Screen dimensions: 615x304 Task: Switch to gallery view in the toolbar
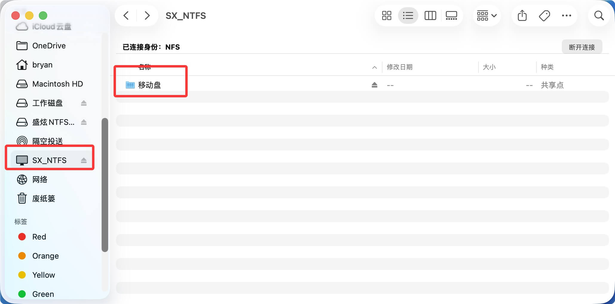click(x=452, y=16)
